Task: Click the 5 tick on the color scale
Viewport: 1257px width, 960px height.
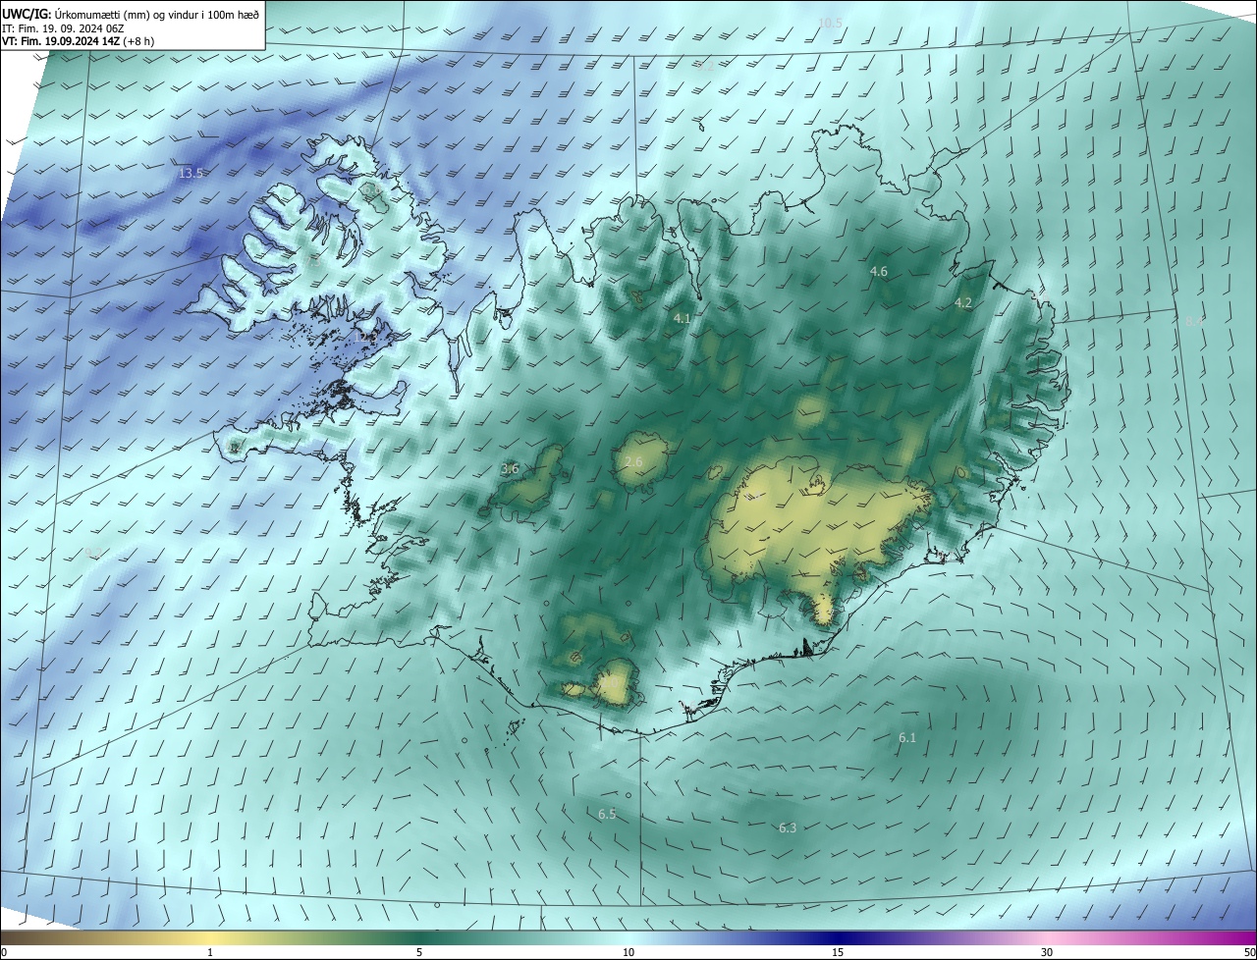Action: [x=419, y=952]
